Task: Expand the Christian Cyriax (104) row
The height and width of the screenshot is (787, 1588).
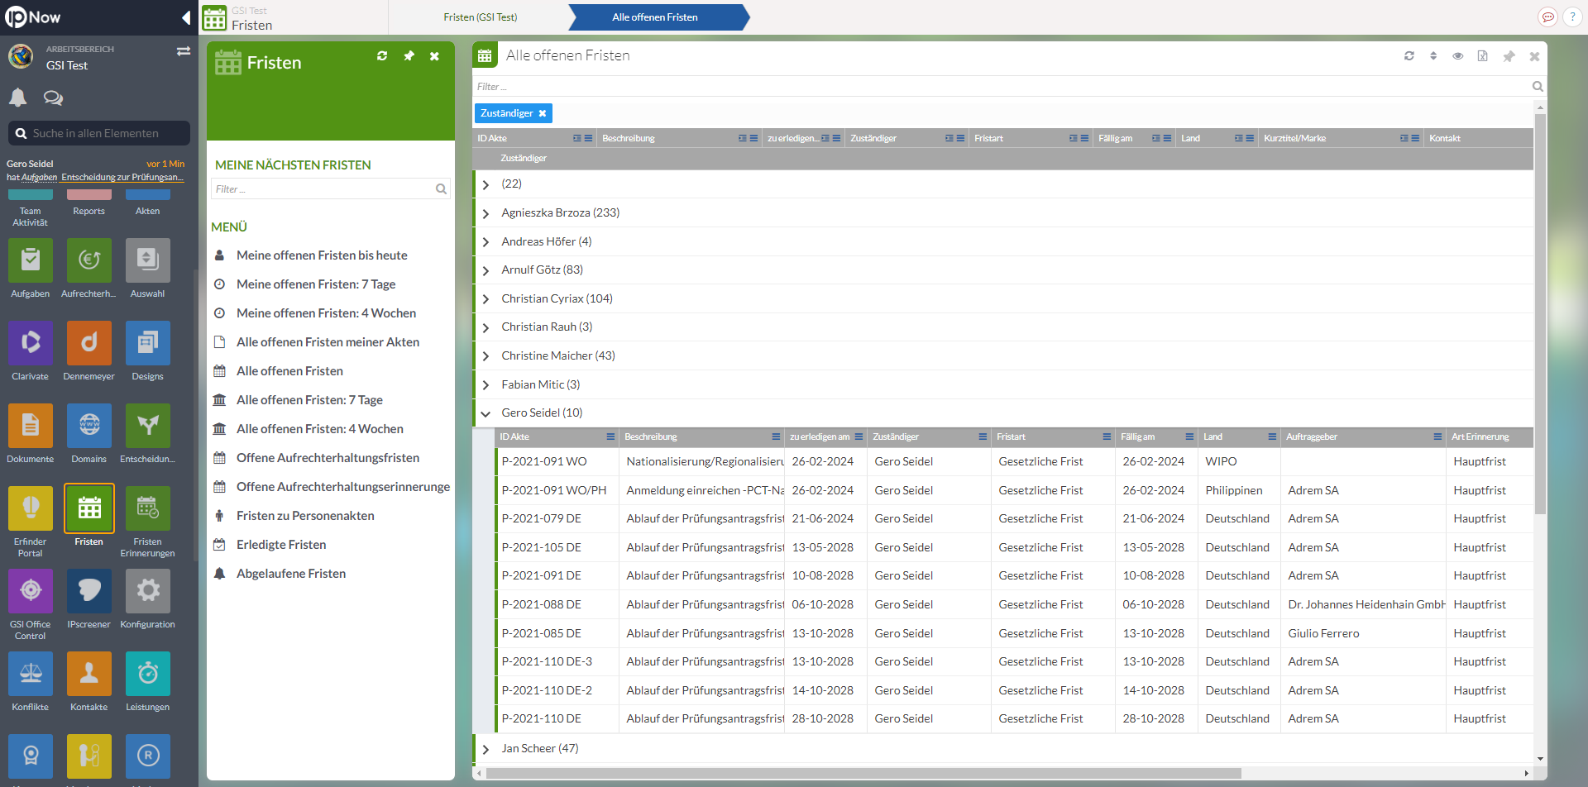Action: coord(486,298)
